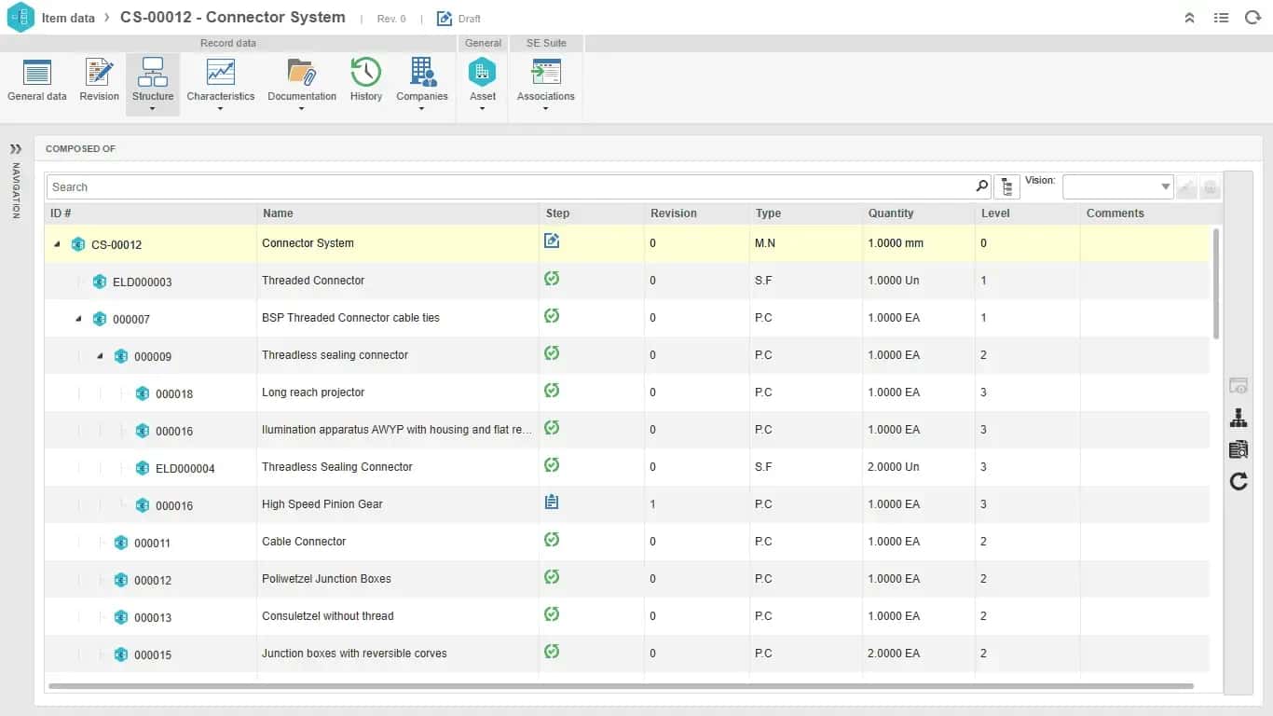Open the Revision section
This screenshot has height=716, width=1273.
click(x=99, y=81)
